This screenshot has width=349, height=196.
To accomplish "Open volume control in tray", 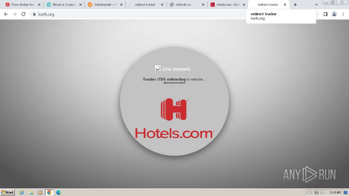I will (x=310, y=192).
